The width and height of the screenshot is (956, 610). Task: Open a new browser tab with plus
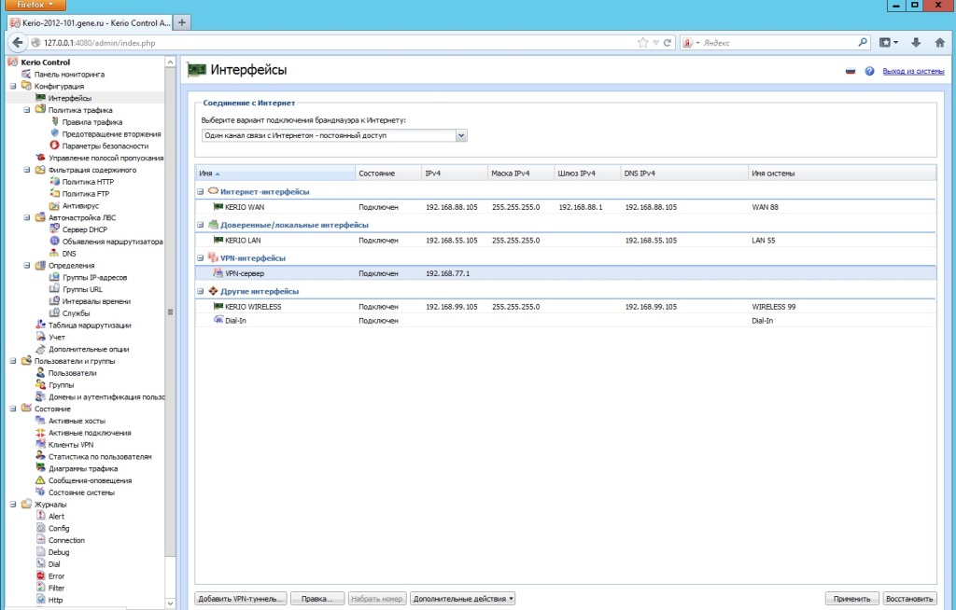pyautogui.click(x=182, y=21)
